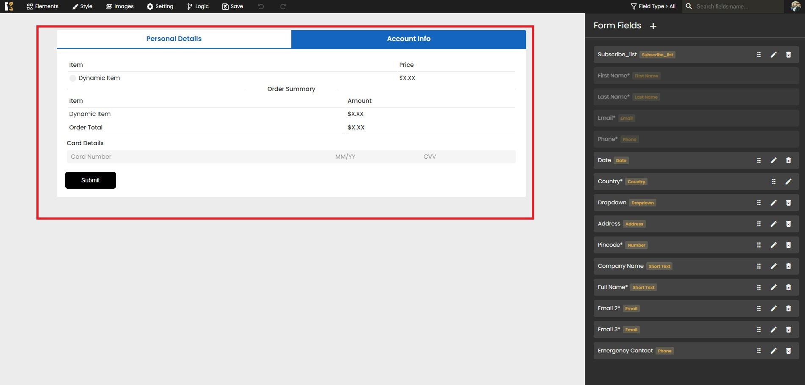805x385 pixels.
Task: Click the add form field plus icon
Action: [x=653, y=26]
